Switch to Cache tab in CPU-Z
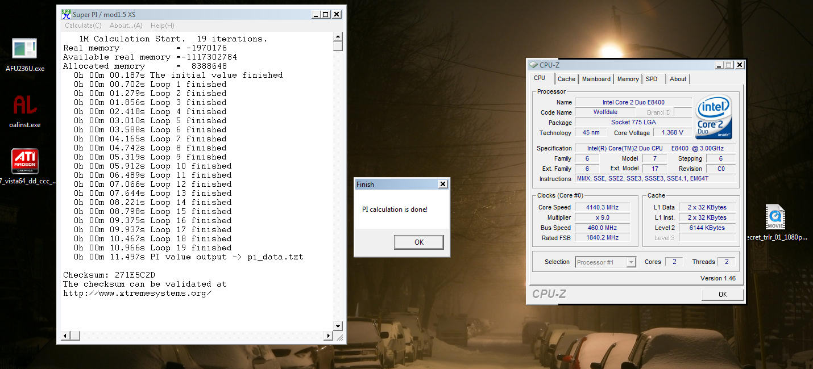 coord(566,79)
